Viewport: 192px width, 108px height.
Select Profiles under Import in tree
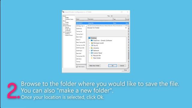coord(67,18)
